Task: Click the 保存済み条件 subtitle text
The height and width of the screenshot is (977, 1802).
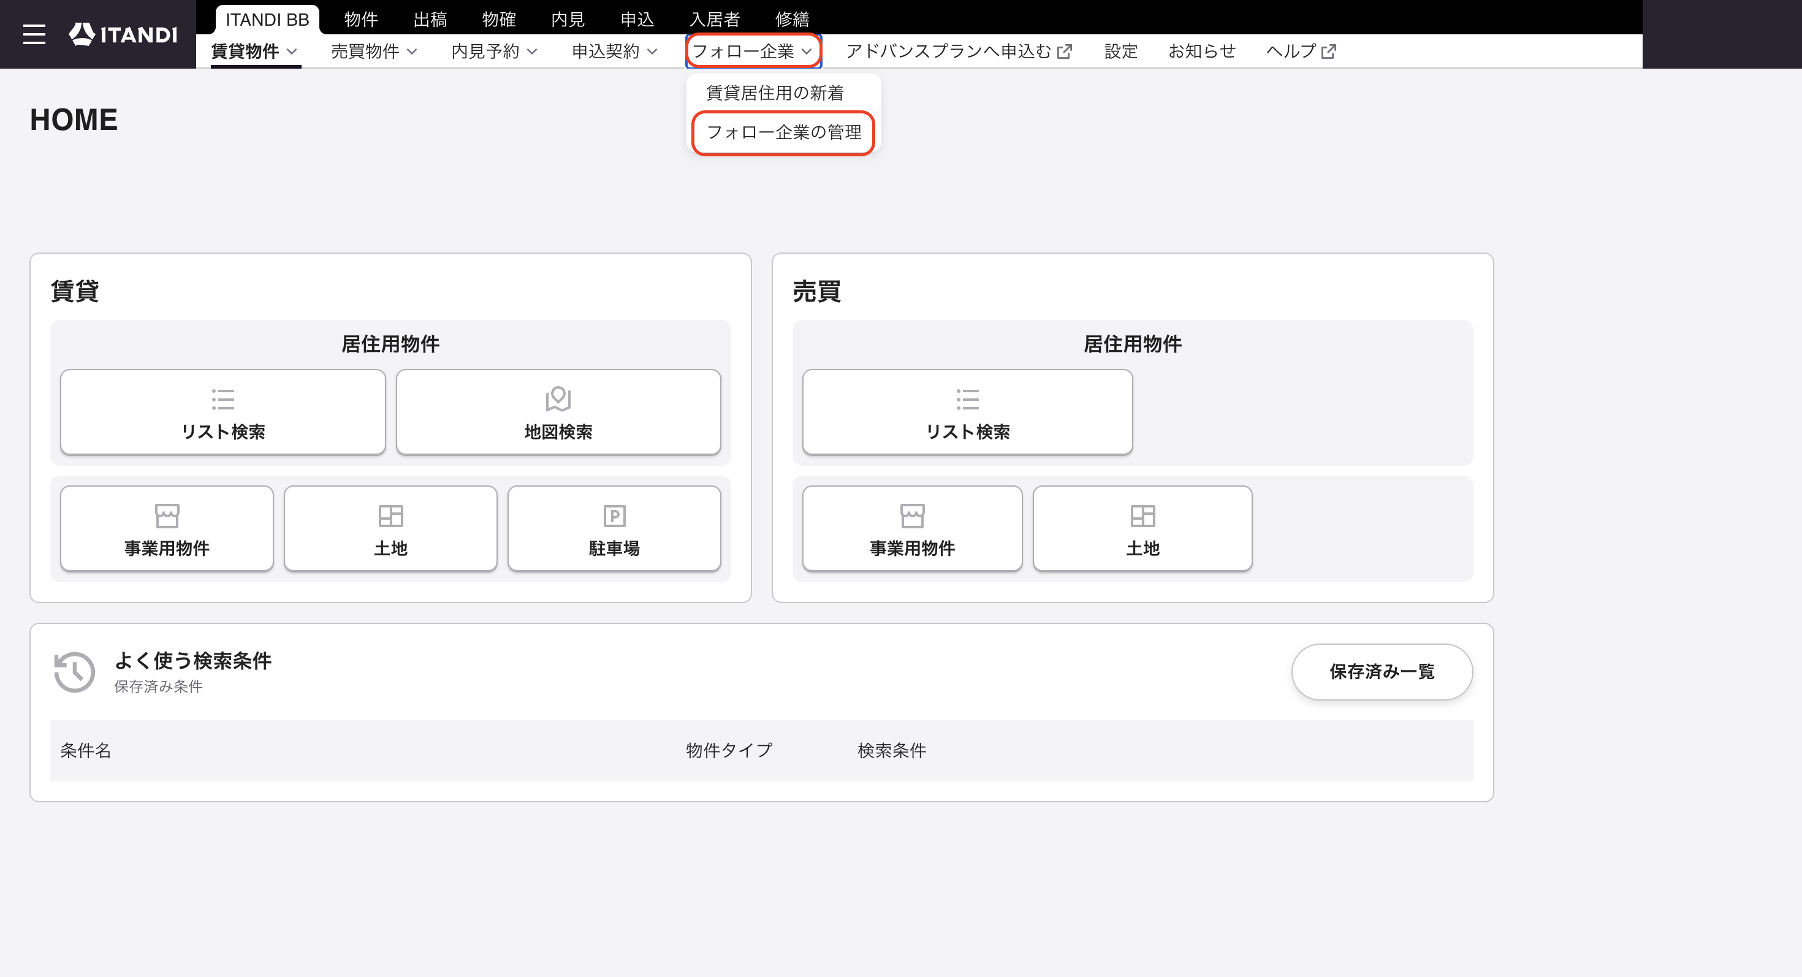Action: point(158,686)
